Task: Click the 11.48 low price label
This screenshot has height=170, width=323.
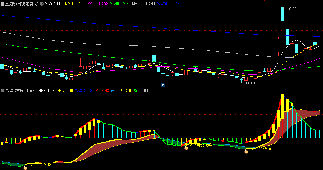Action: tap(250, 83)
